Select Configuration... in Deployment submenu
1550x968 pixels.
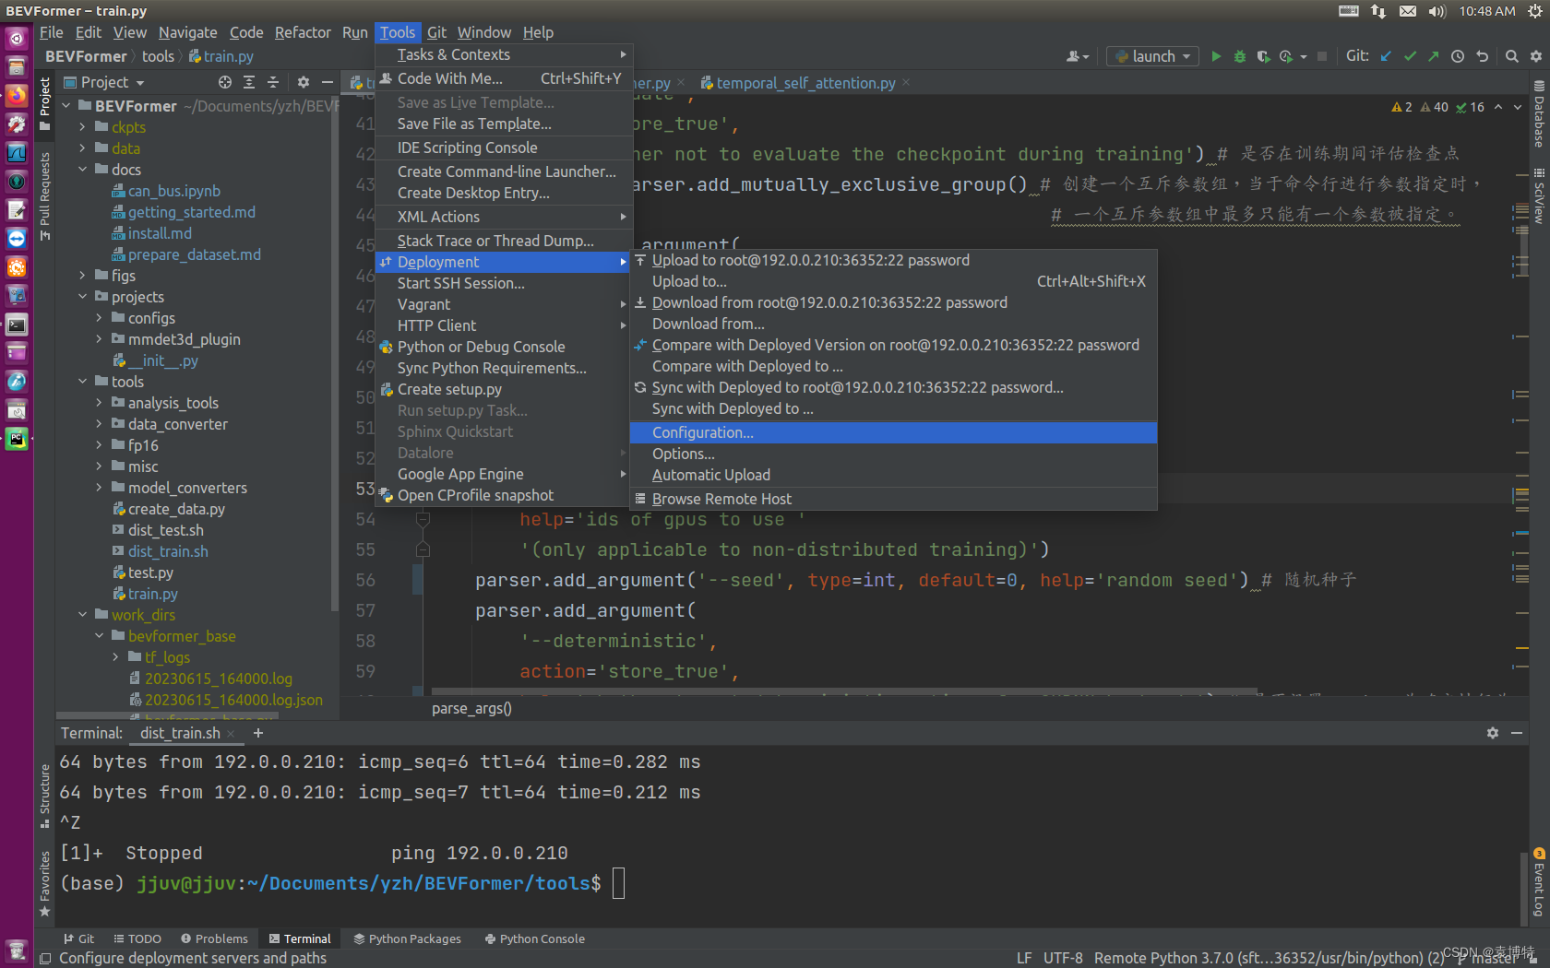tap(893, 432)
